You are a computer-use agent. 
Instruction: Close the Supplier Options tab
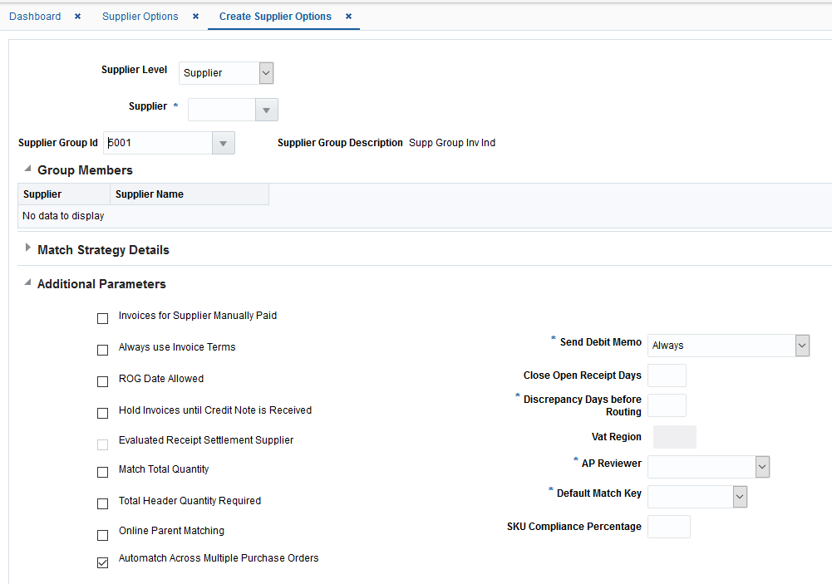195,16
